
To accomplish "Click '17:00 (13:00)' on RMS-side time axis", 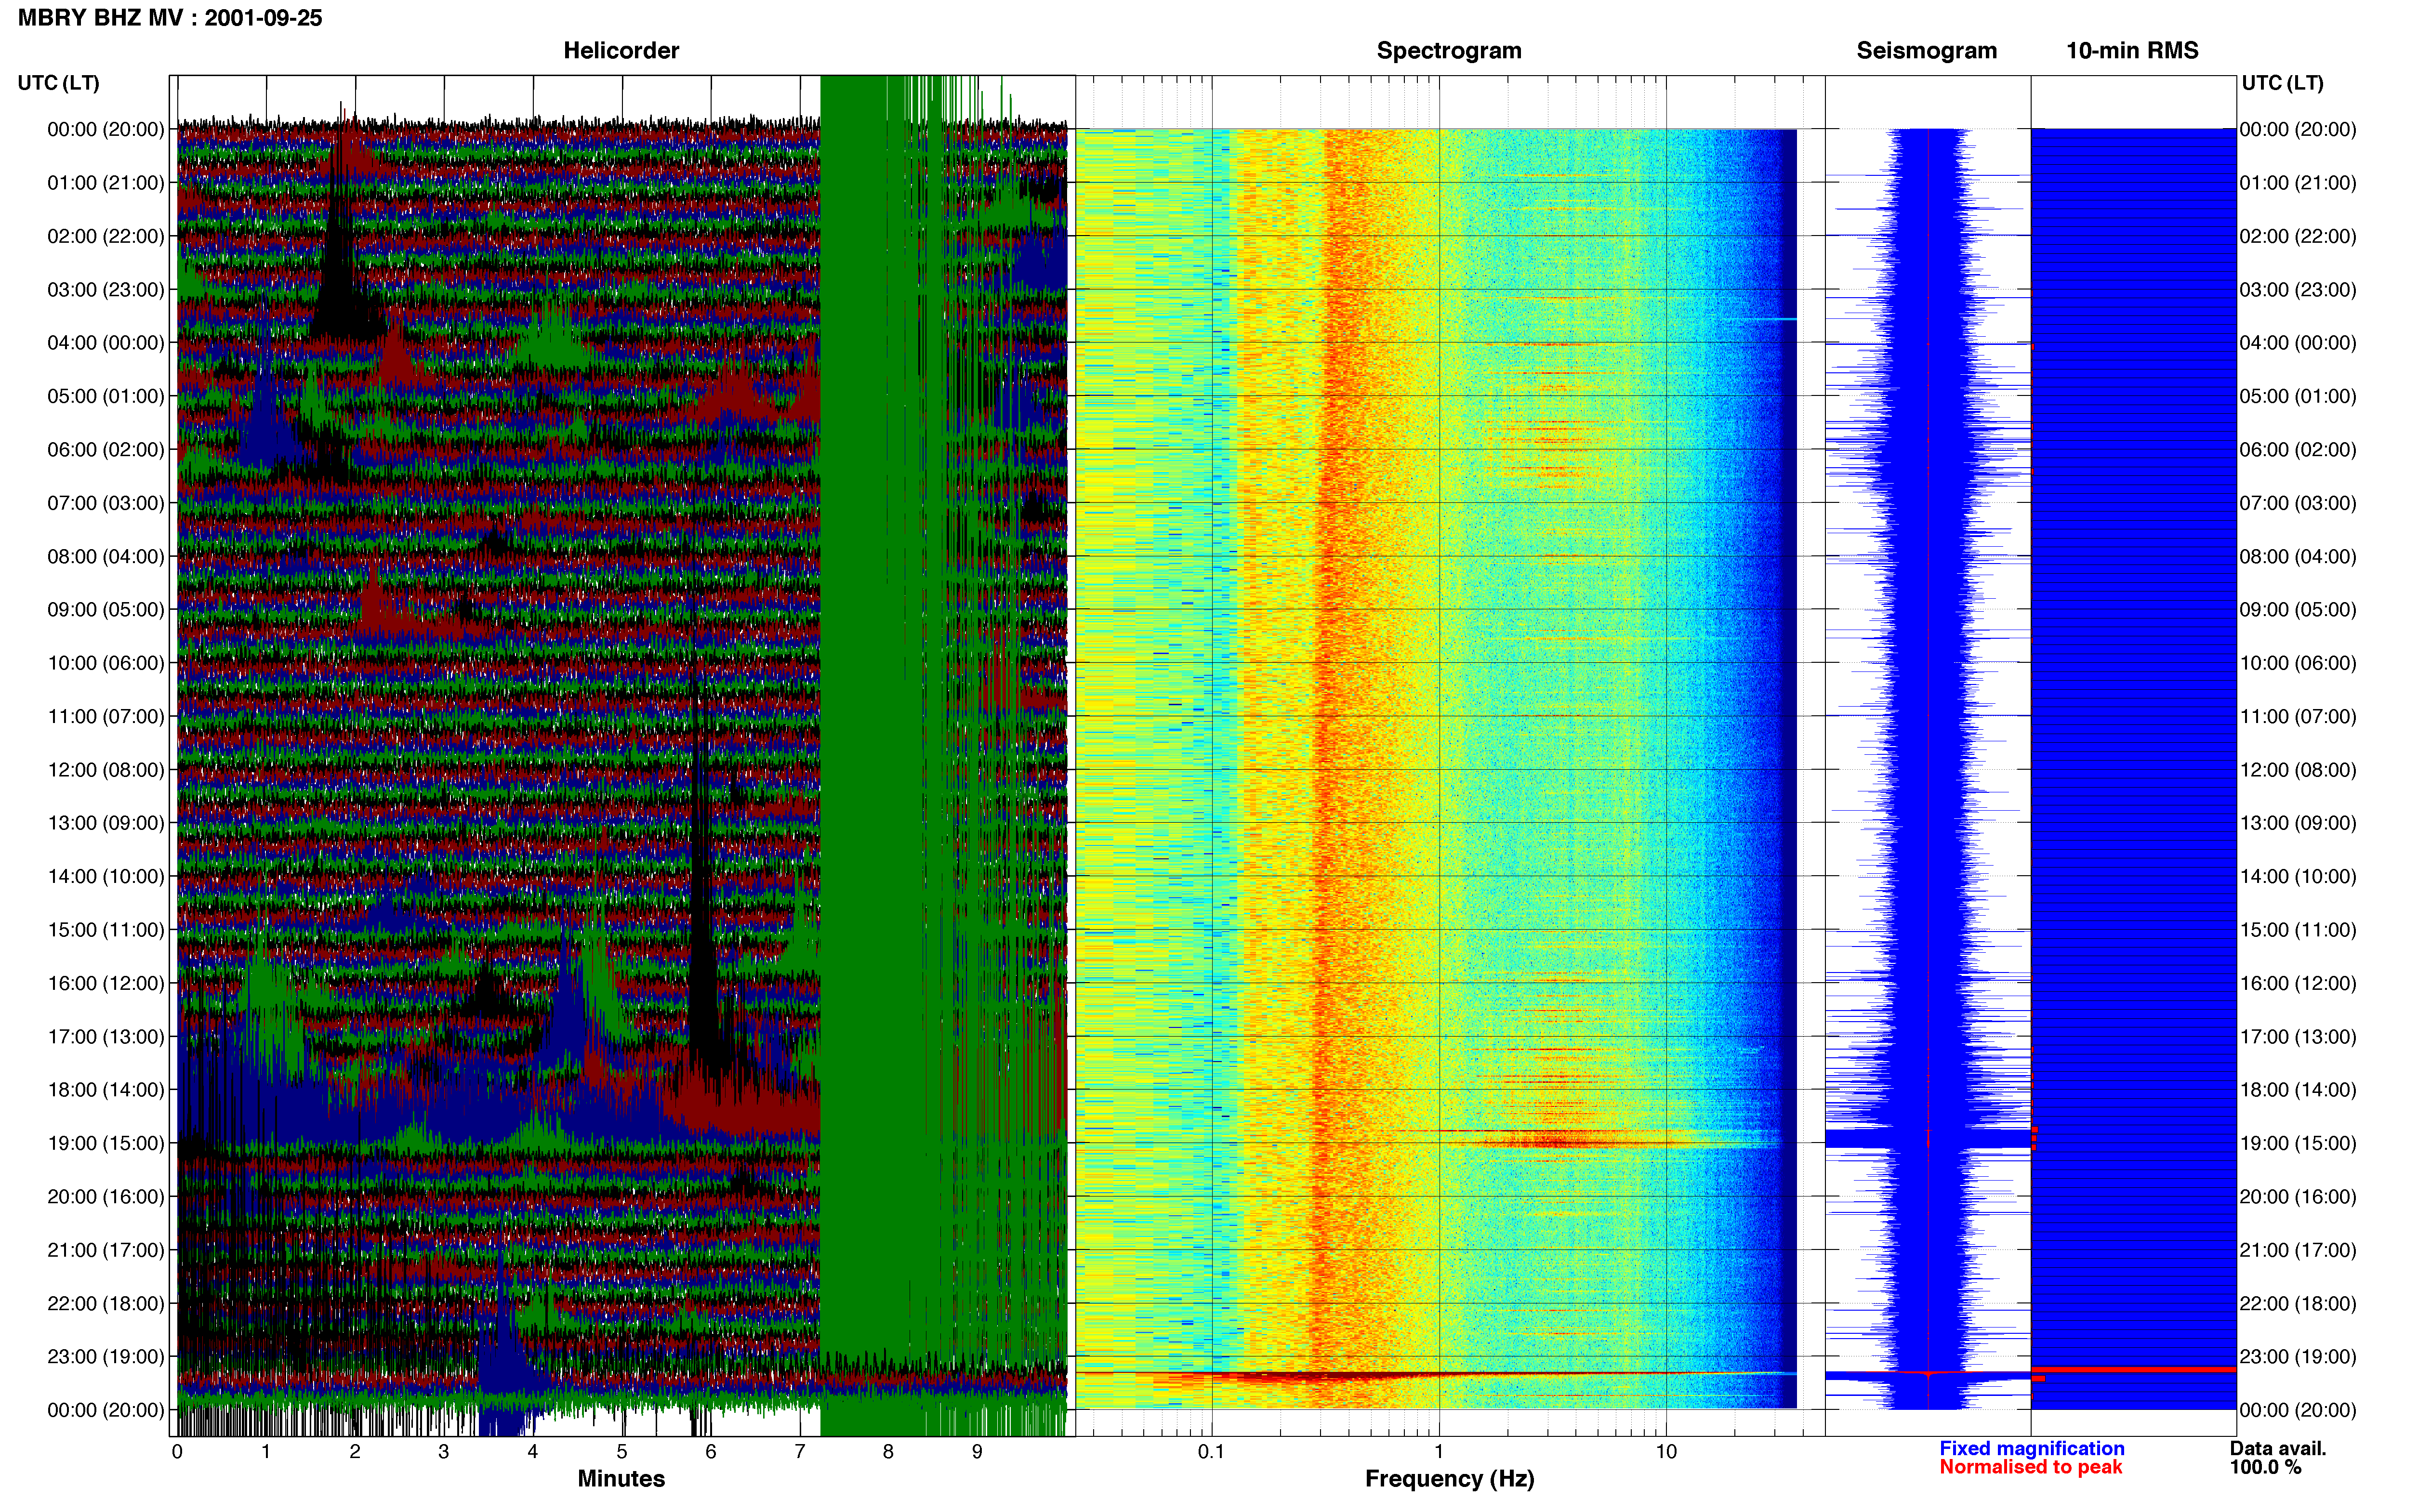I will pyautogui.click(x=2298, y=1037).
